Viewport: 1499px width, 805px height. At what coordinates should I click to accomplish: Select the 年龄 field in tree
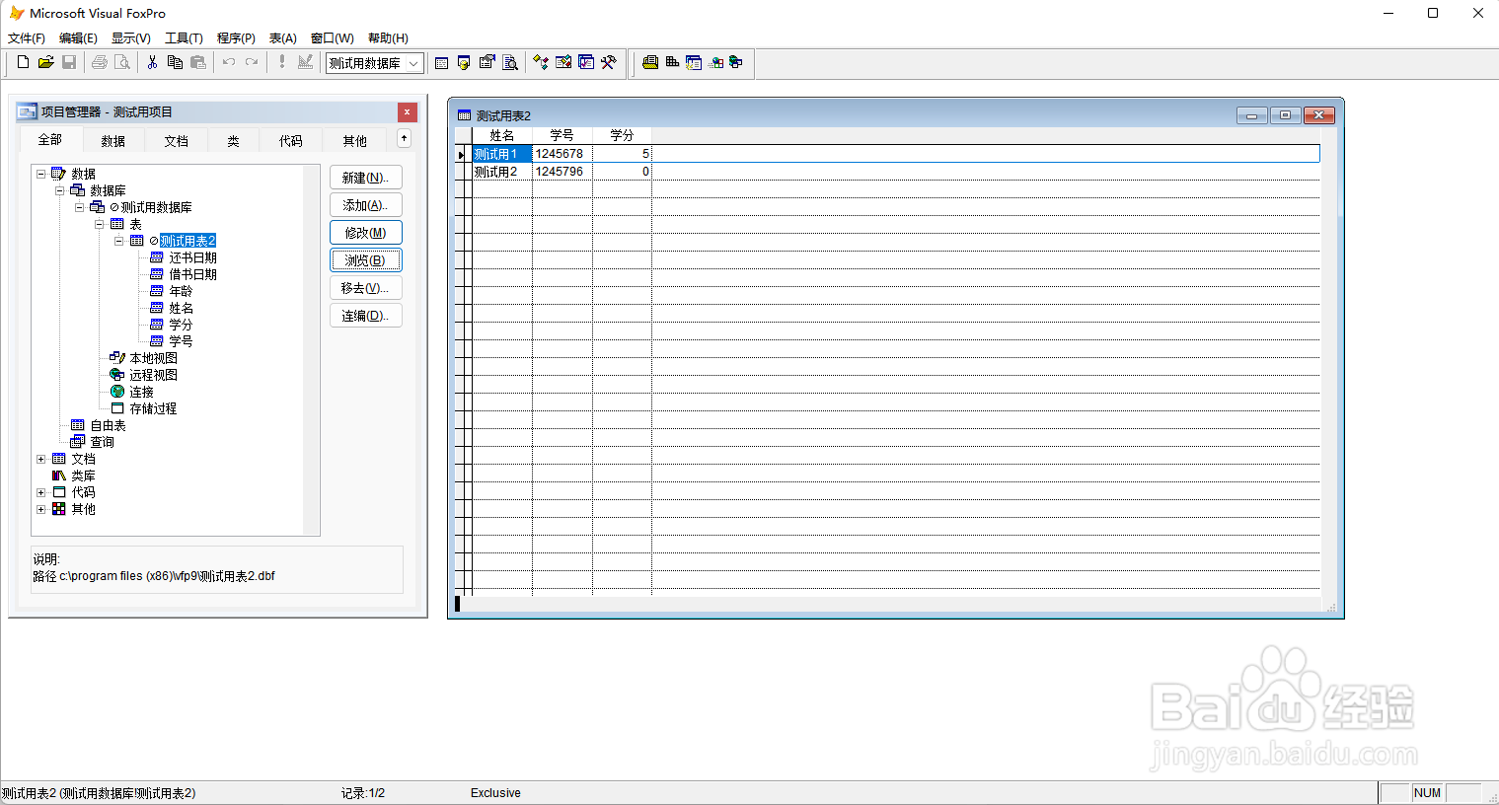pyautogui.click(x=181, y=291)
